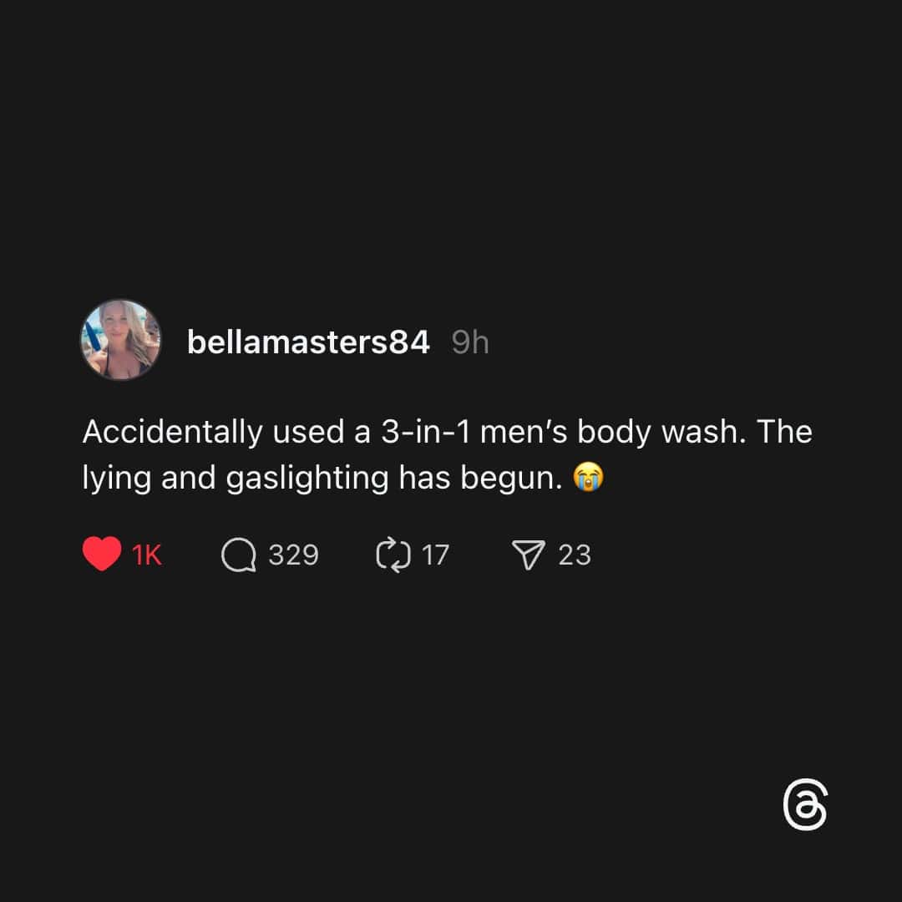Click the Threads logo in the corner
This screenshot has width=902, height=902.
[x=805, y=804]
